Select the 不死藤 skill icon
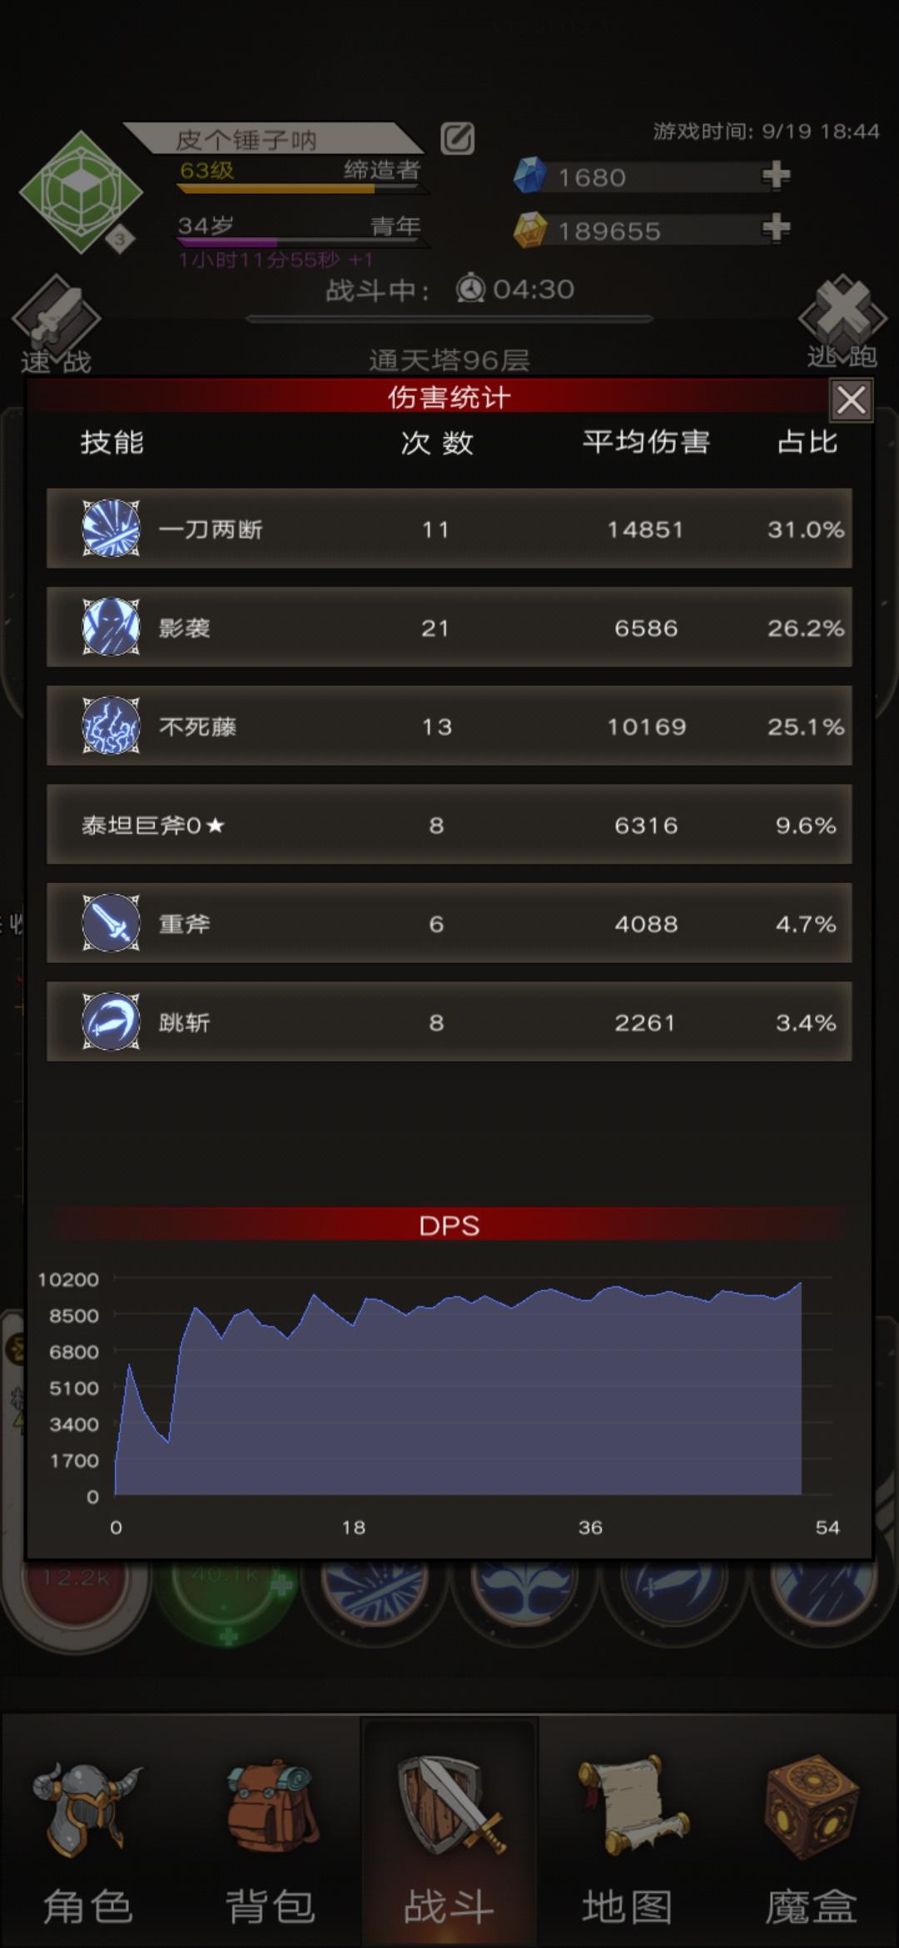Screen dimensions: 899x1948 coord(111,725)
